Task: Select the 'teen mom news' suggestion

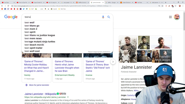Action: tap(67, 38)
